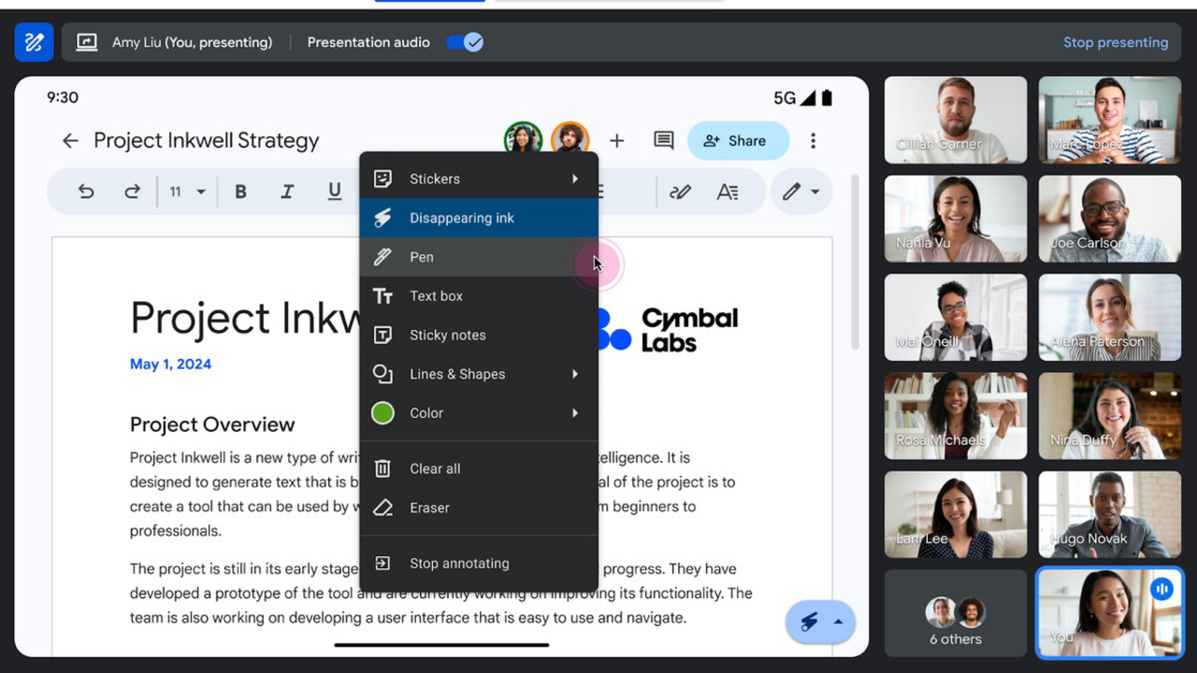1197x673 pixels.
Task: Click Stop presenting
Action: pos(1117,42)
